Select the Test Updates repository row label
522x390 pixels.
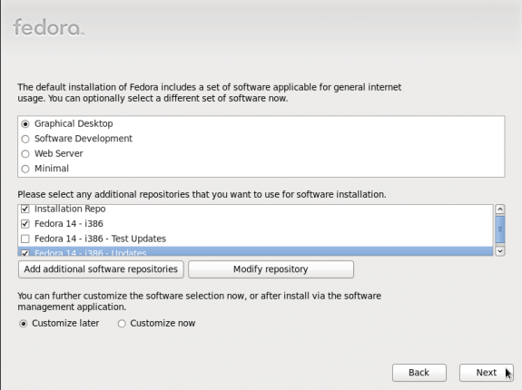coord(100,239)
